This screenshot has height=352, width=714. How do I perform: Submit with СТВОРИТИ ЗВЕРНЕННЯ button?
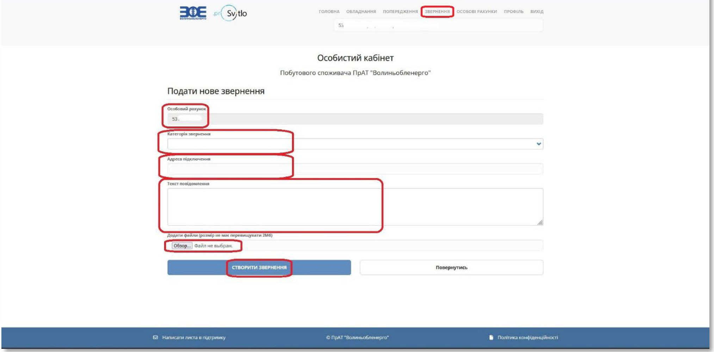click(x=259, y=267)
